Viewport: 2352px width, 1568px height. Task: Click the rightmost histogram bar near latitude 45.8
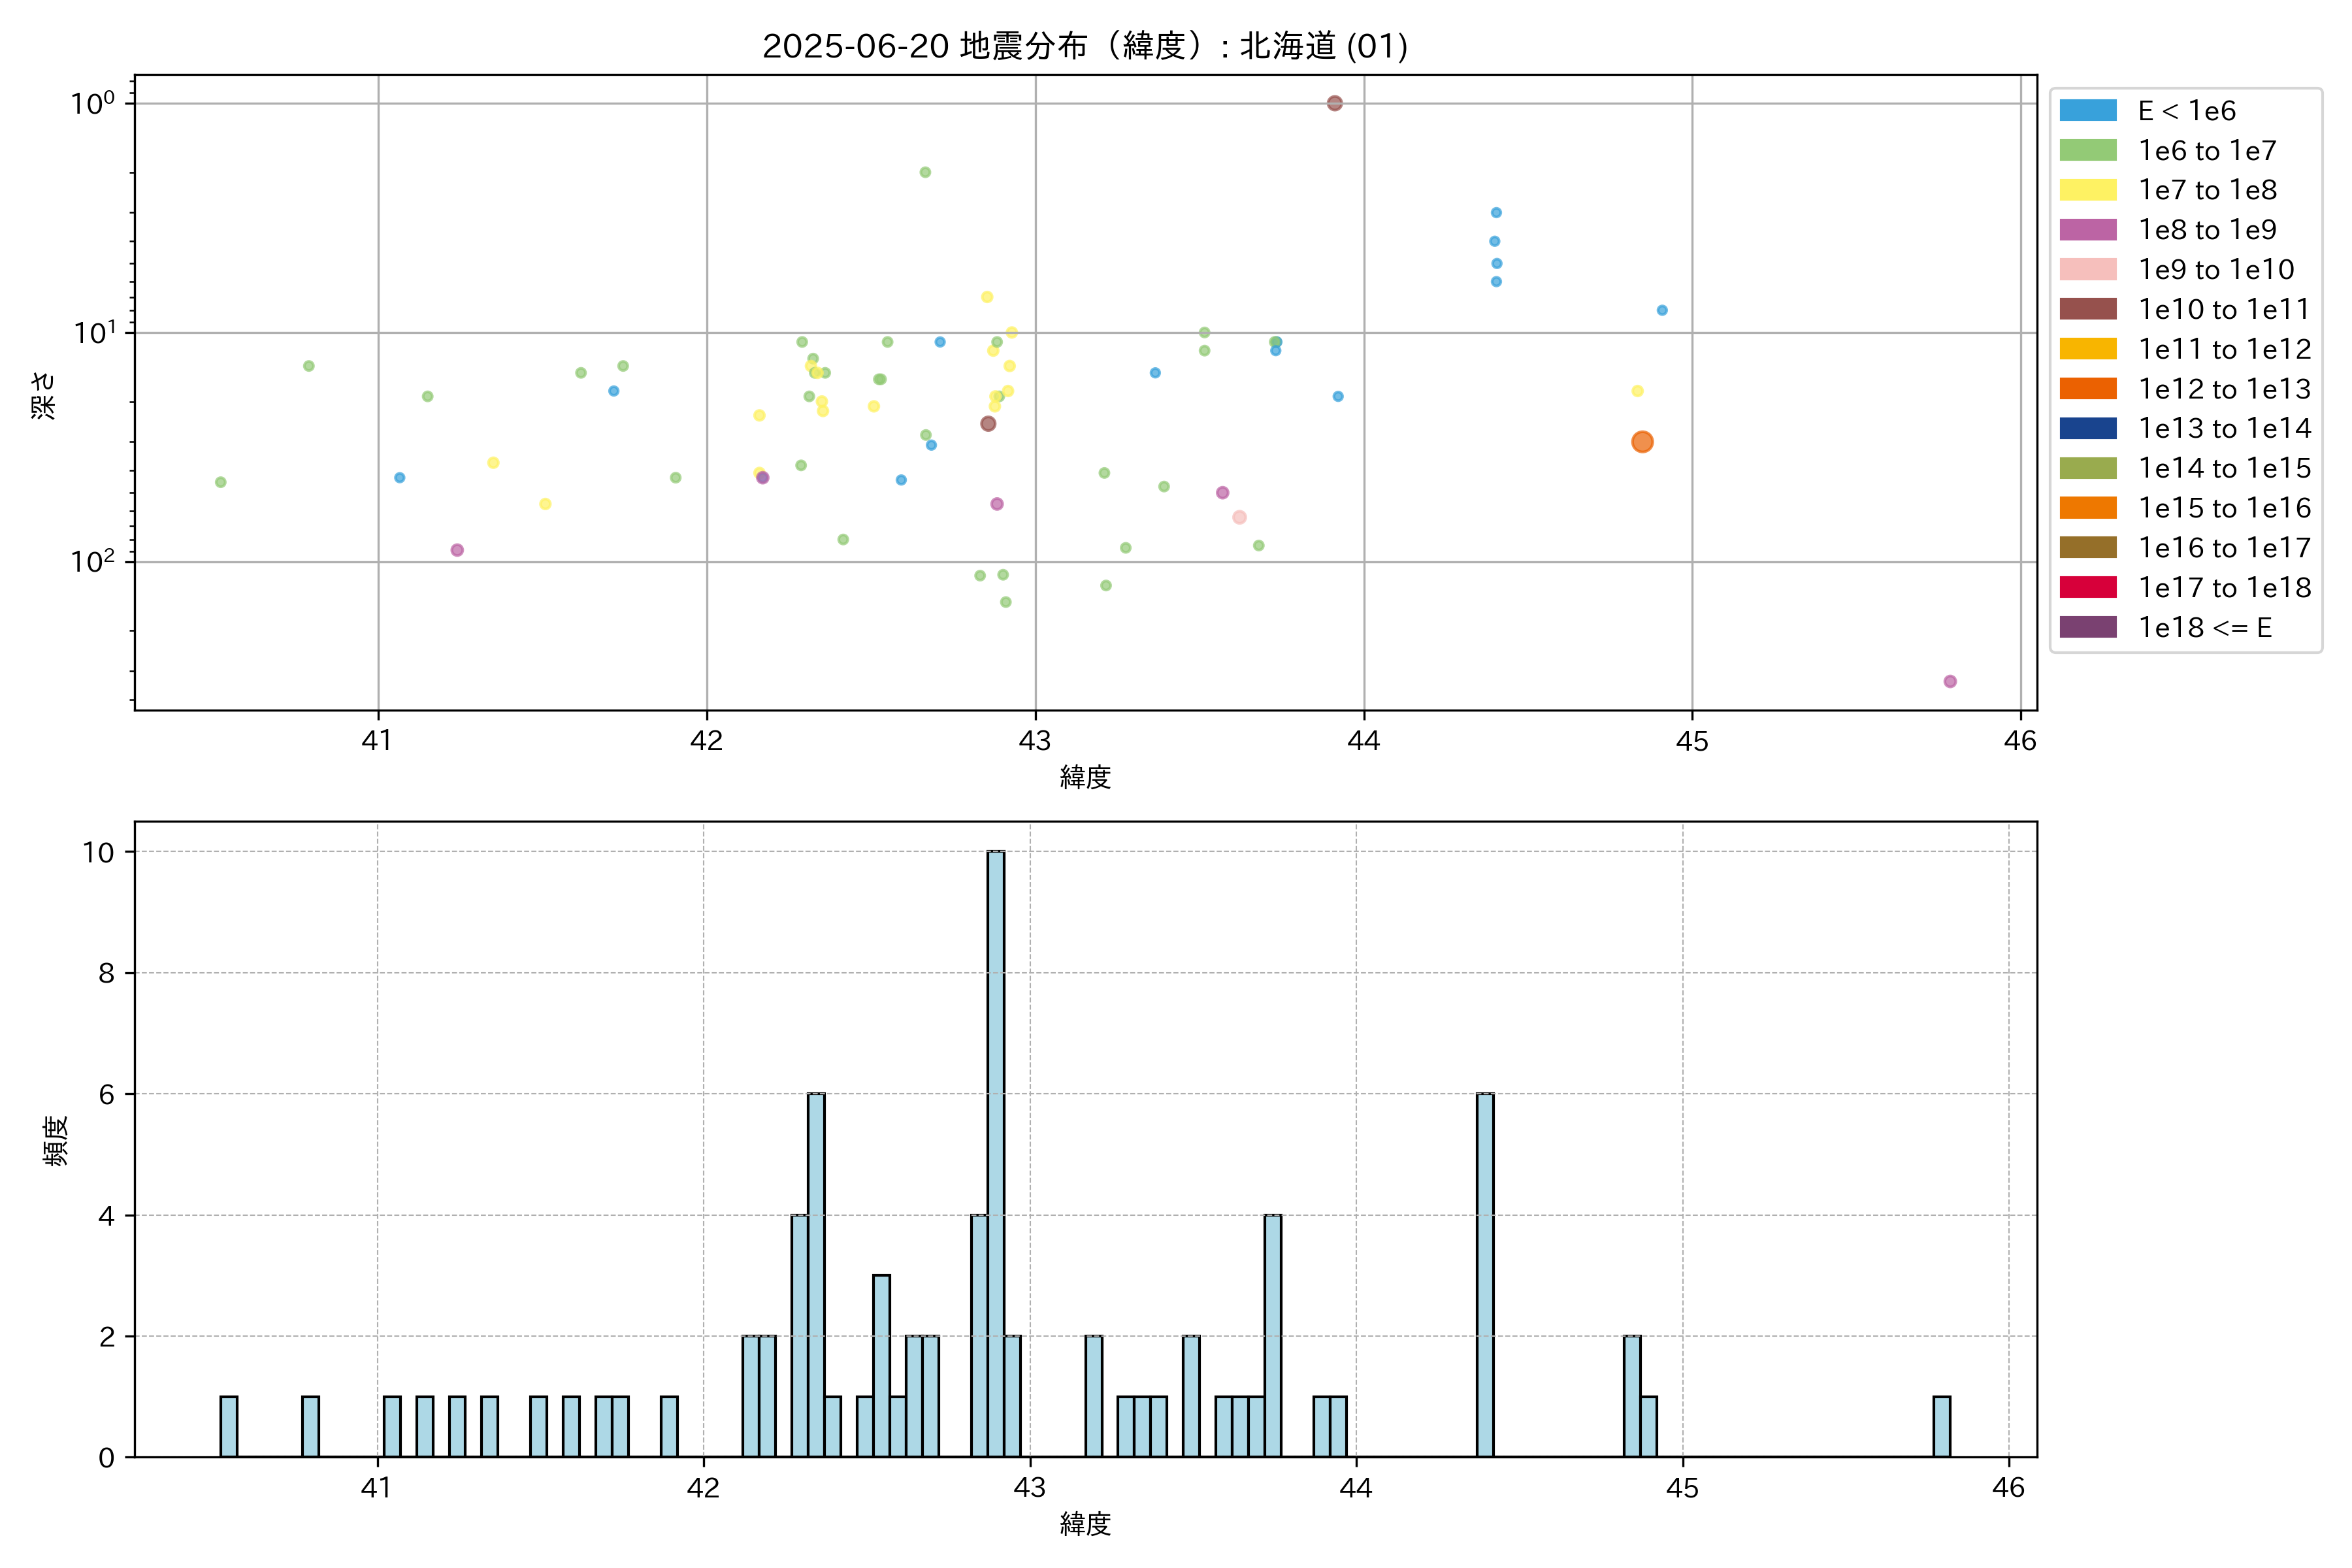1942,1427
